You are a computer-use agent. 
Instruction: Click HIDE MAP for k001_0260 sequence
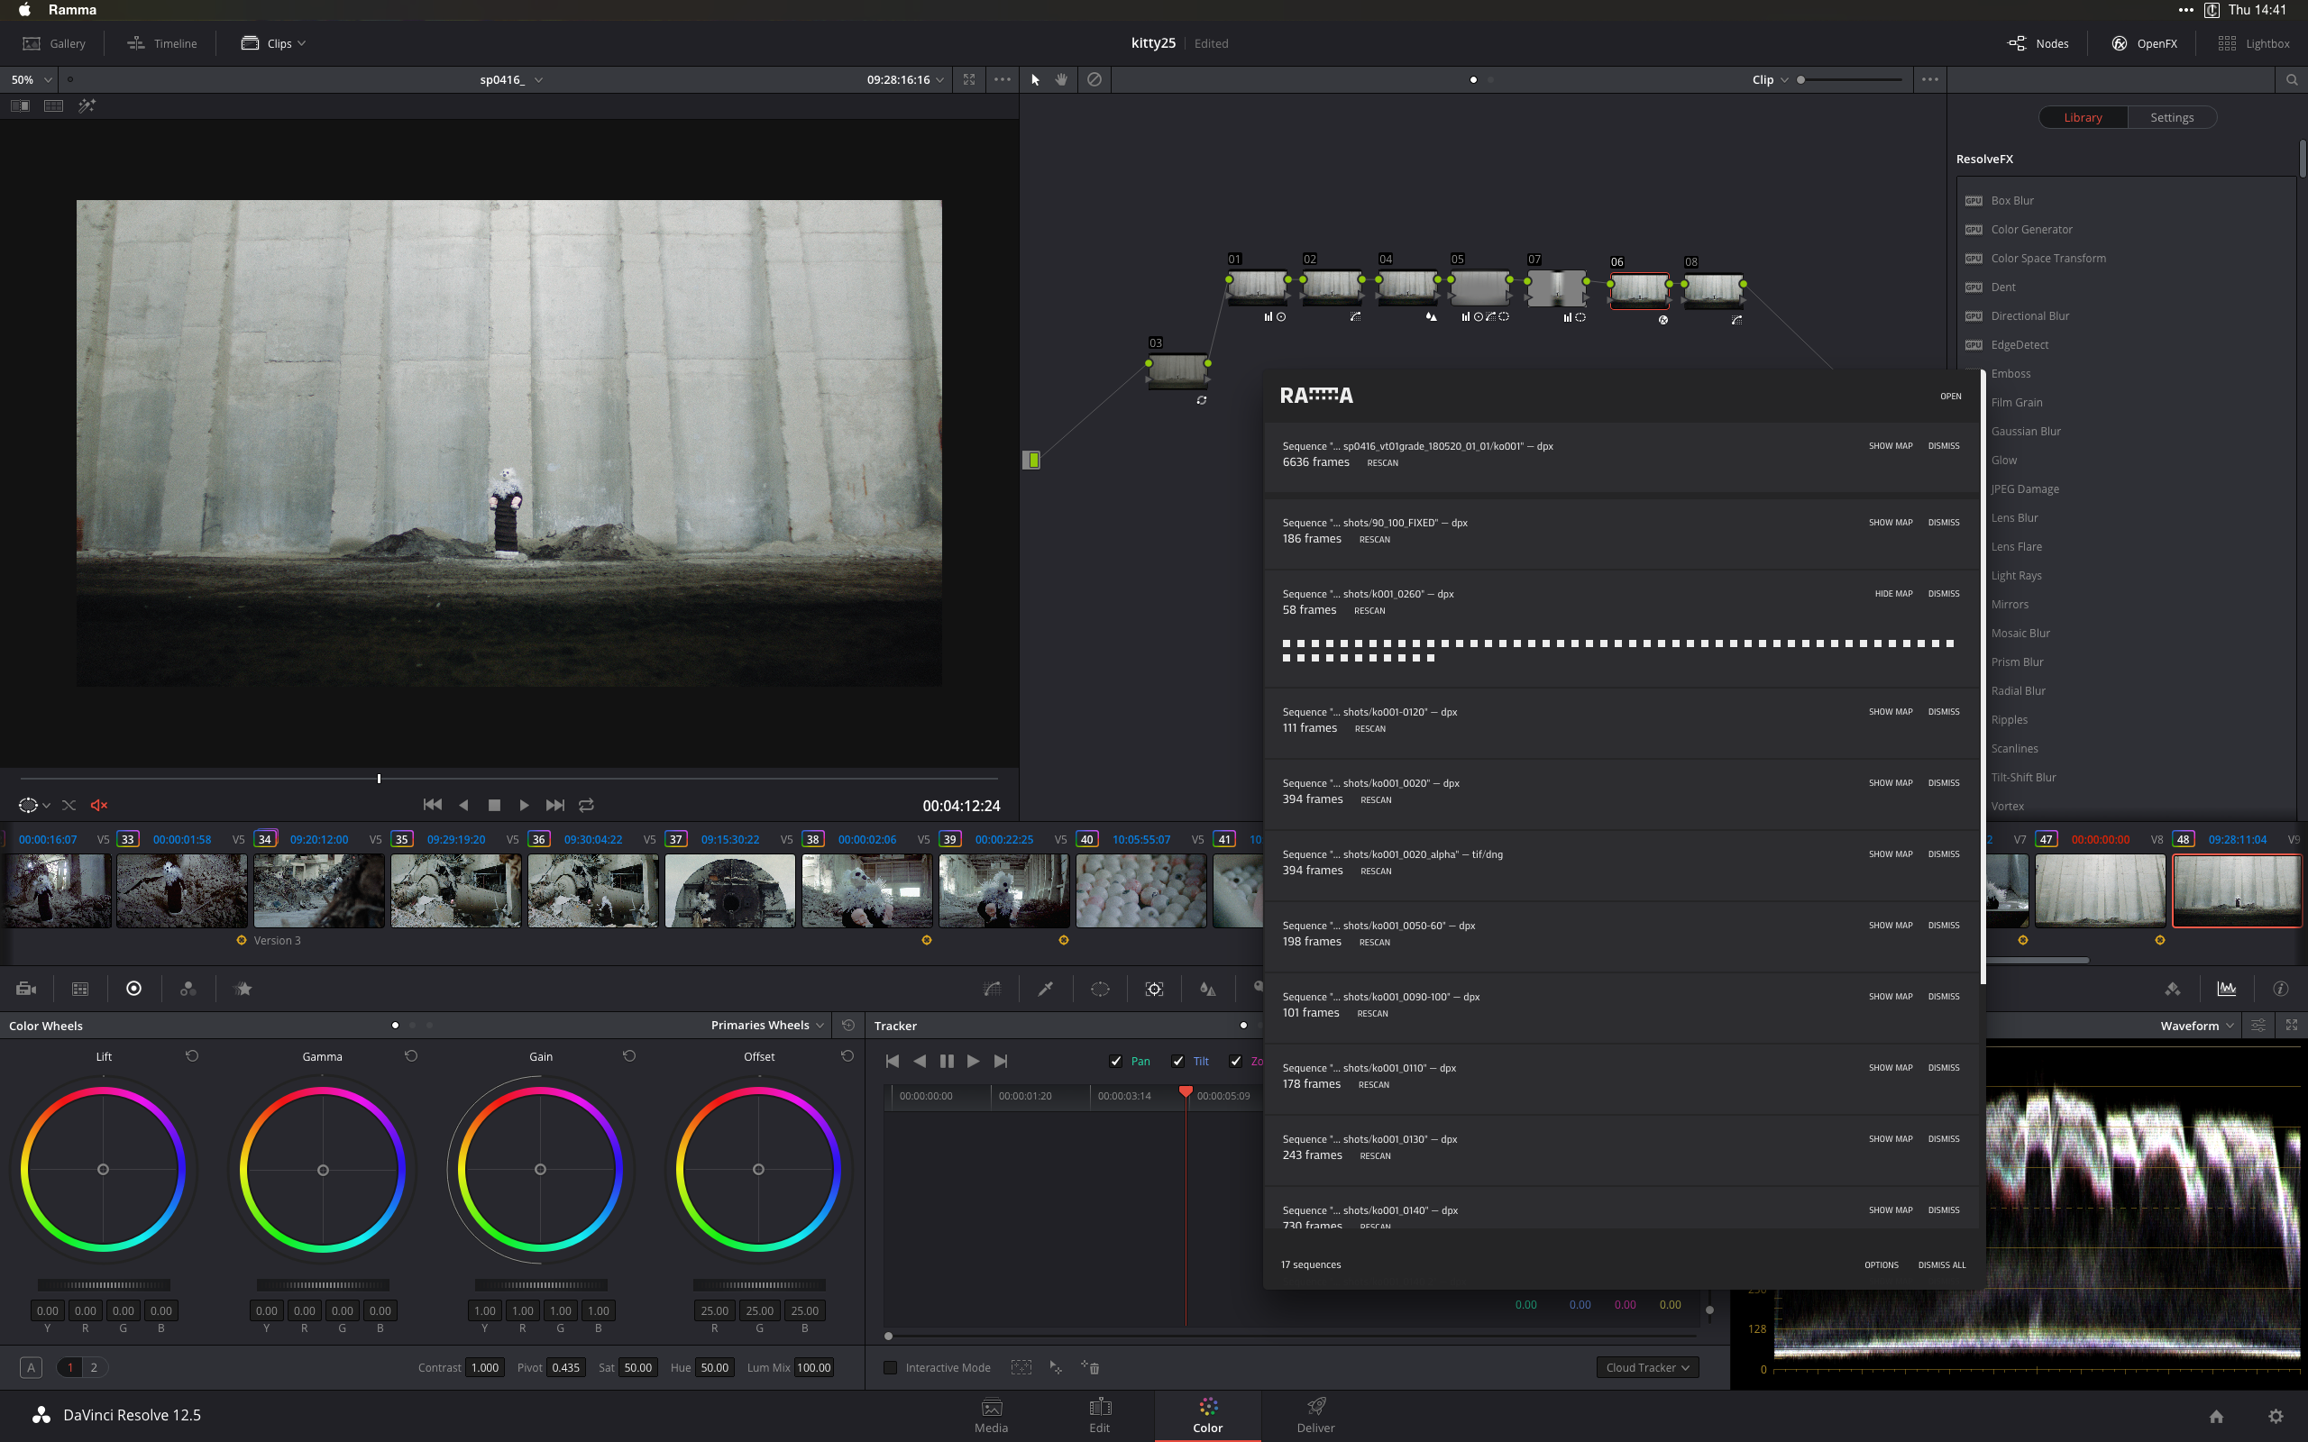point(1892,593)
